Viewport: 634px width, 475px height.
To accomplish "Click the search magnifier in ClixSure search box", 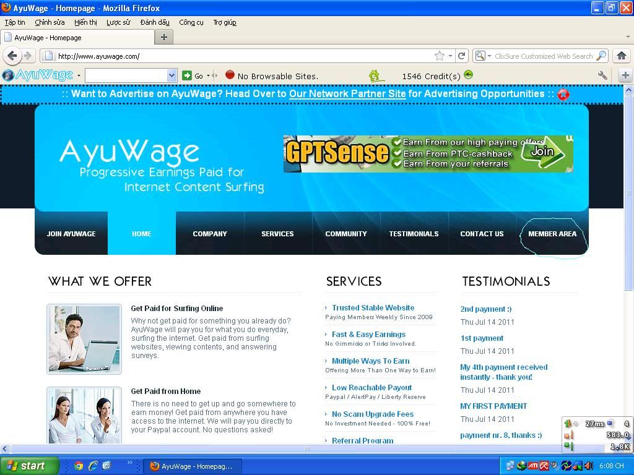I will point(602,56).
